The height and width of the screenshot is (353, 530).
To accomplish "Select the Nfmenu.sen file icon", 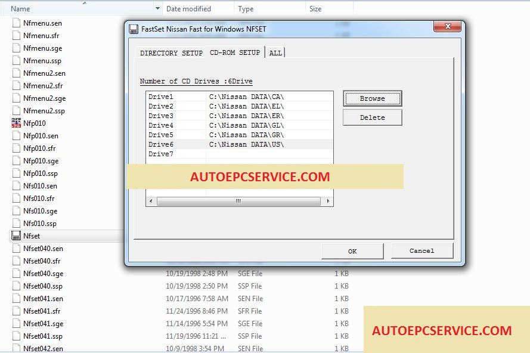I will tap(16, 23).
